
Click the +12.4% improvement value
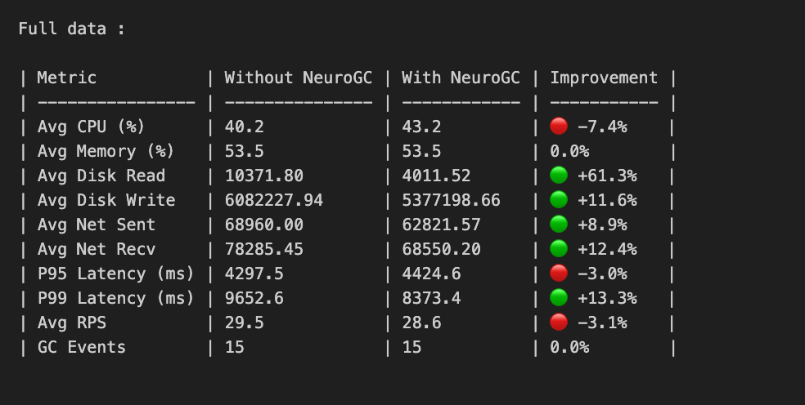pos(607,249)
